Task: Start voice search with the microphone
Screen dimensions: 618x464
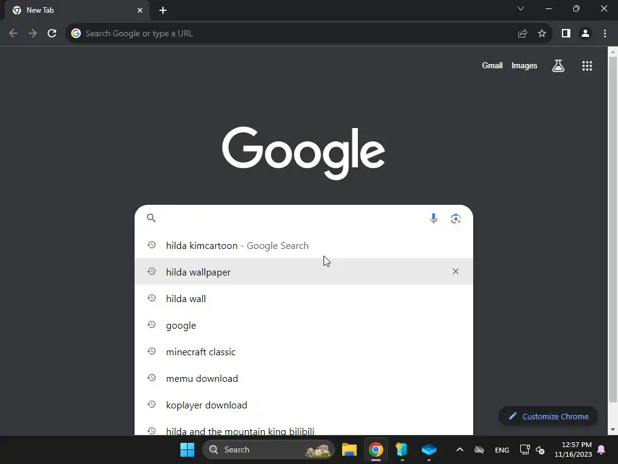Action: 433,218
